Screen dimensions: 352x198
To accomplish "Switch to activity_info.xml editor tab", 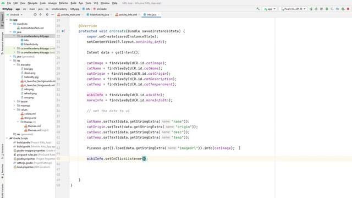I will 128,15.
